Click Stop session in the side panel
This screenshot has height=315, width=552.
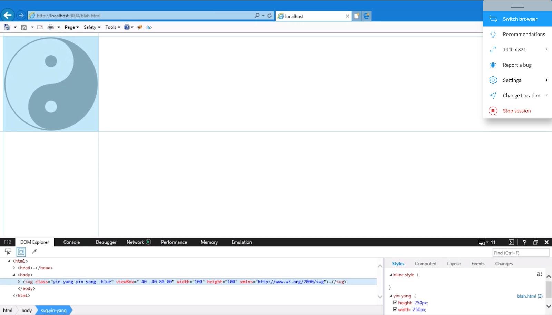(x=516, y=111)
